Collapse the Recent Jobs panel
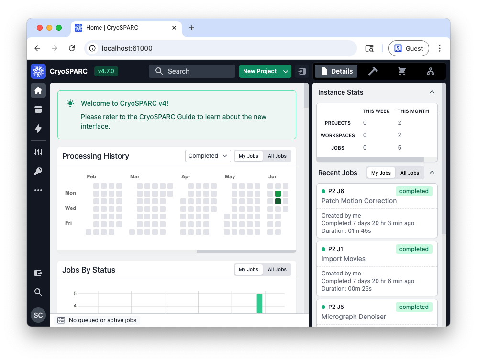Viewport: 477px width, 362px height. coord(432,173)
